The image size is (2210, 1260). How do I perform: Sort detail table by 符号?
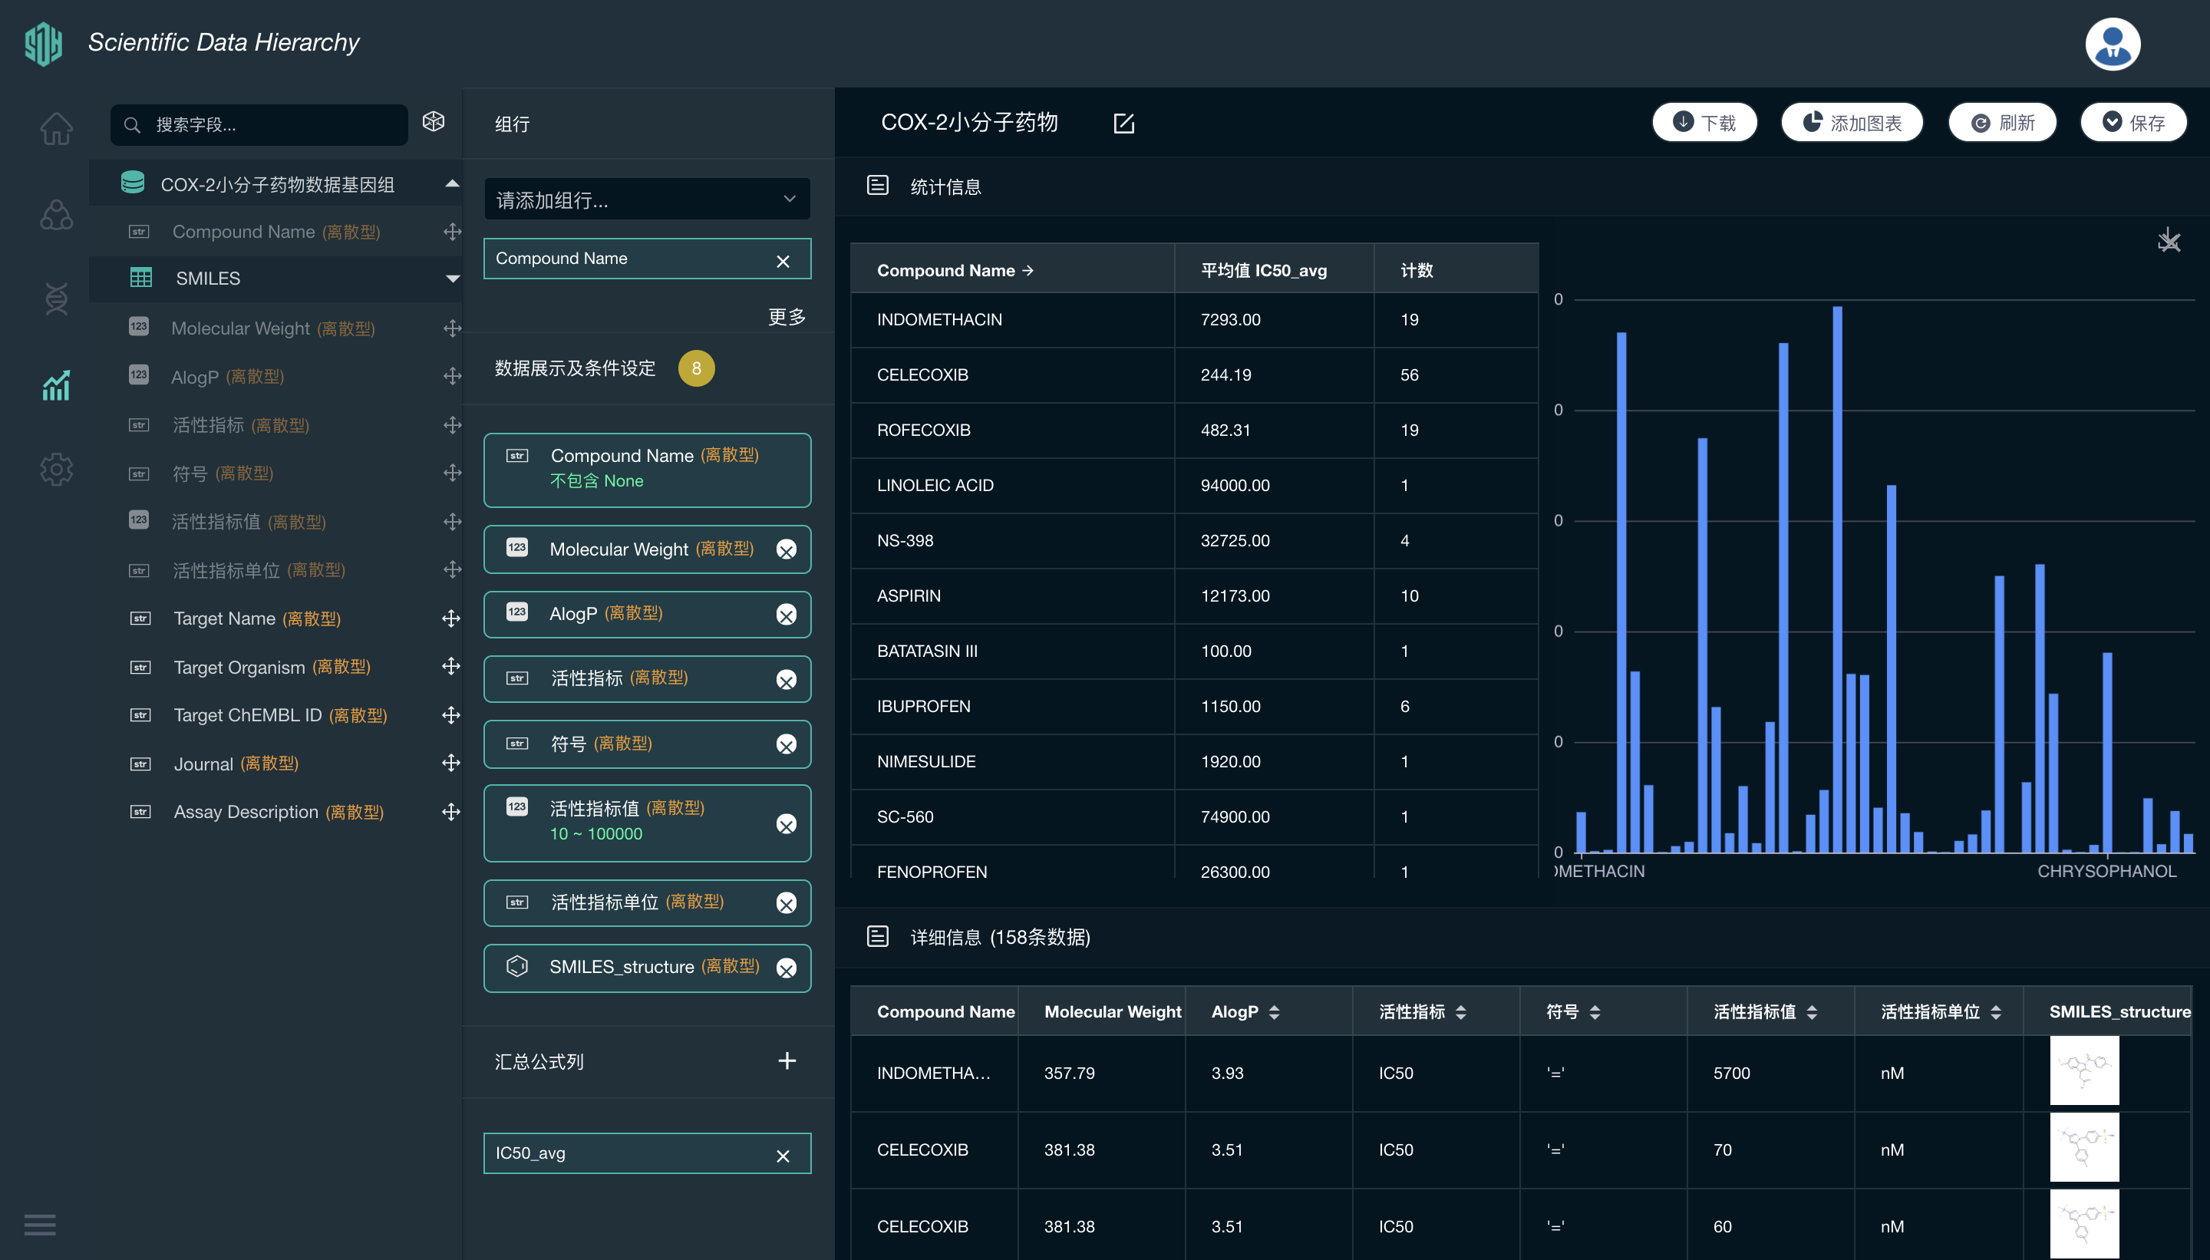[x=1595, y=1011]
